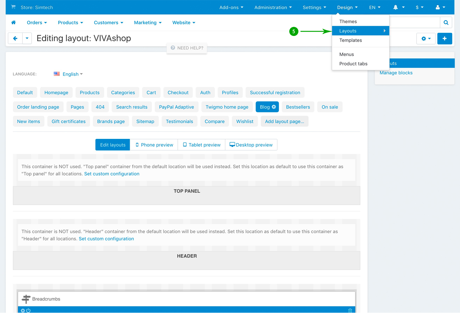The height and width of the screenshot is (313, 460).
Task: Click the Add layout page button
Action: (x=284, y=121)
